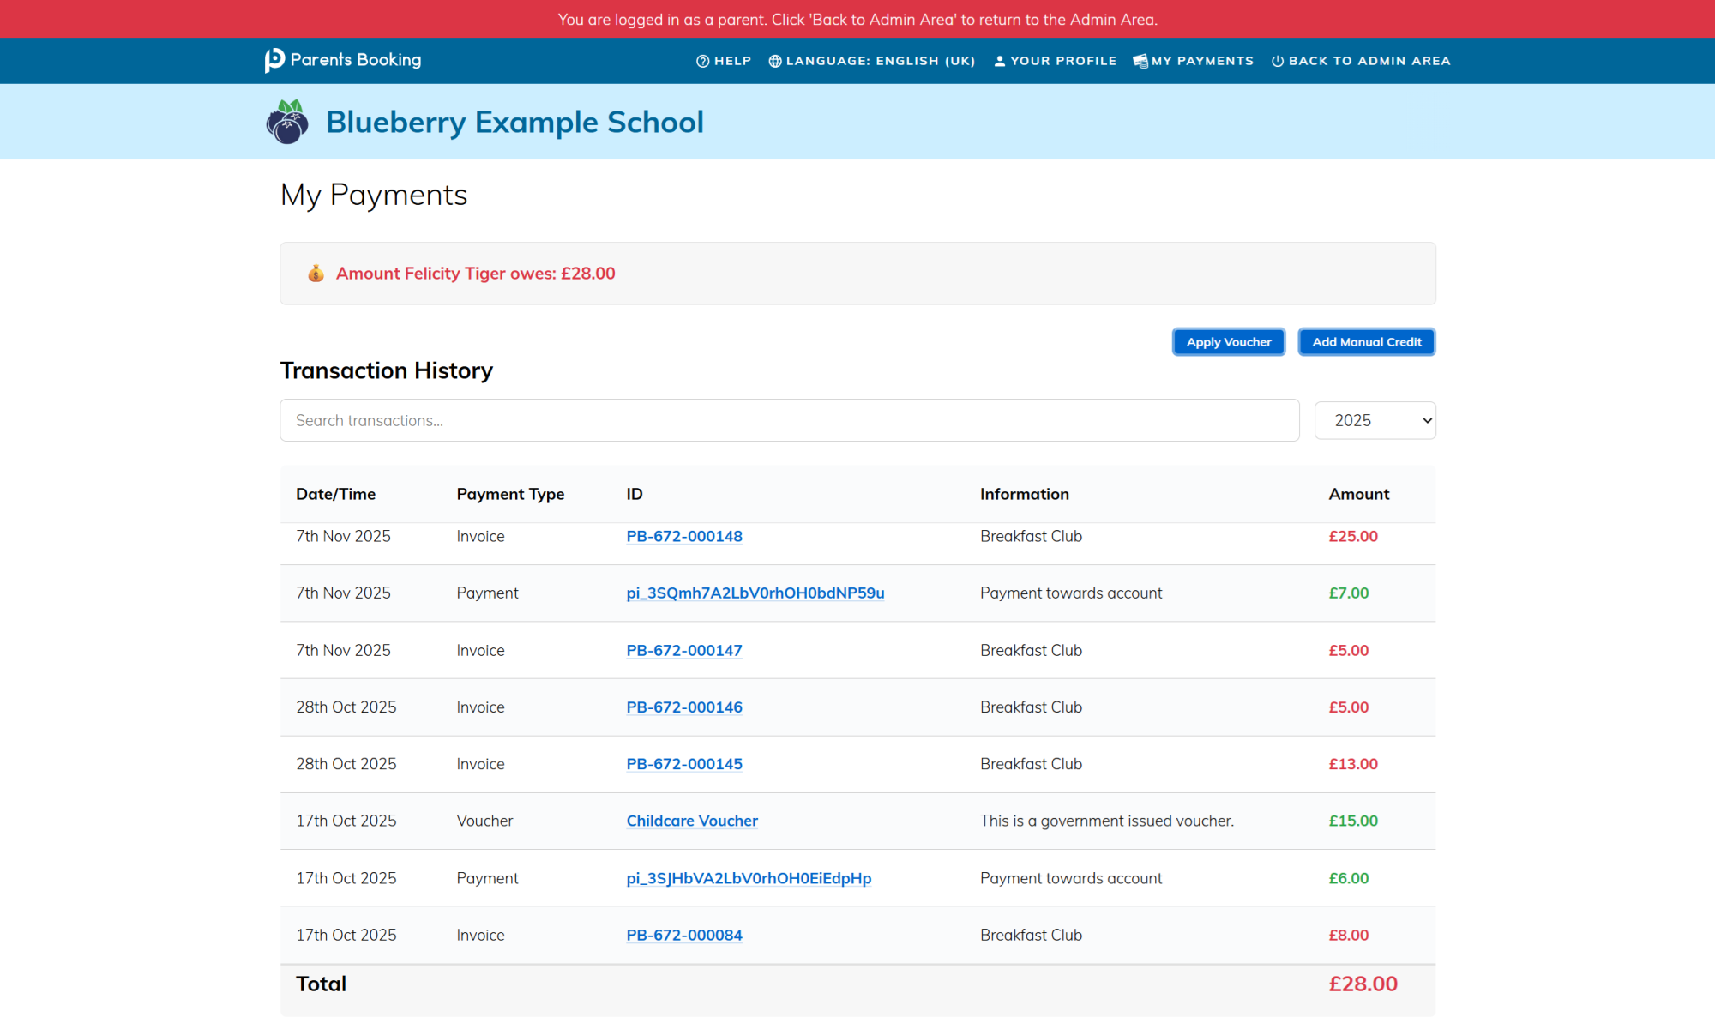Click the Parents Booking logo icon

[x=274, y=60]
